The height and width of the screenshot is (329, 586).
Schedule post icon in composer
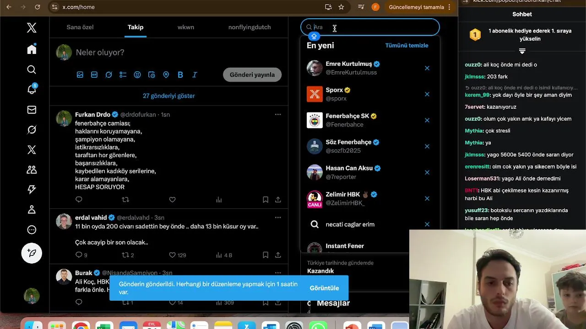pos(152,74)
